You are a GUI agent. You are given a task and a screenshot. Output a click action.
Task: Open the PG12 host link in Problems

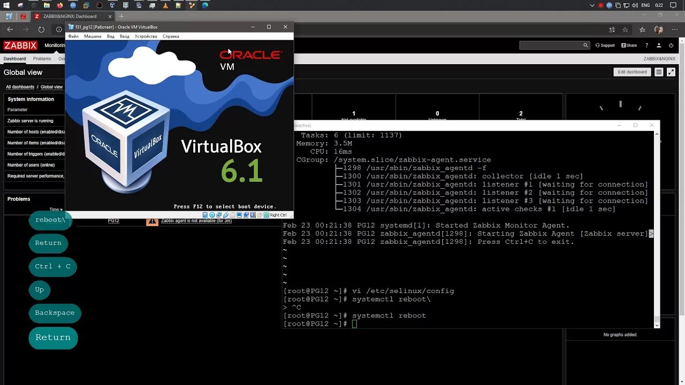tap(113, 220)
